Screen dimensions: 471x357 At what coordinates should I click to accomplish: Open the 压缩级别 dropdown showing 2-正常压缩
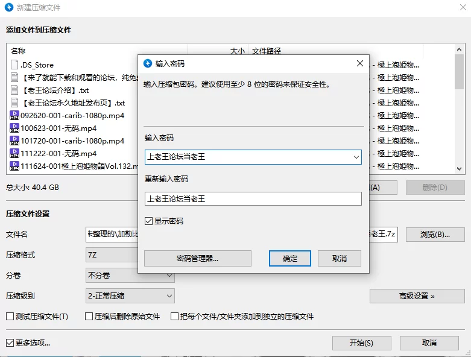pos(130,295)
